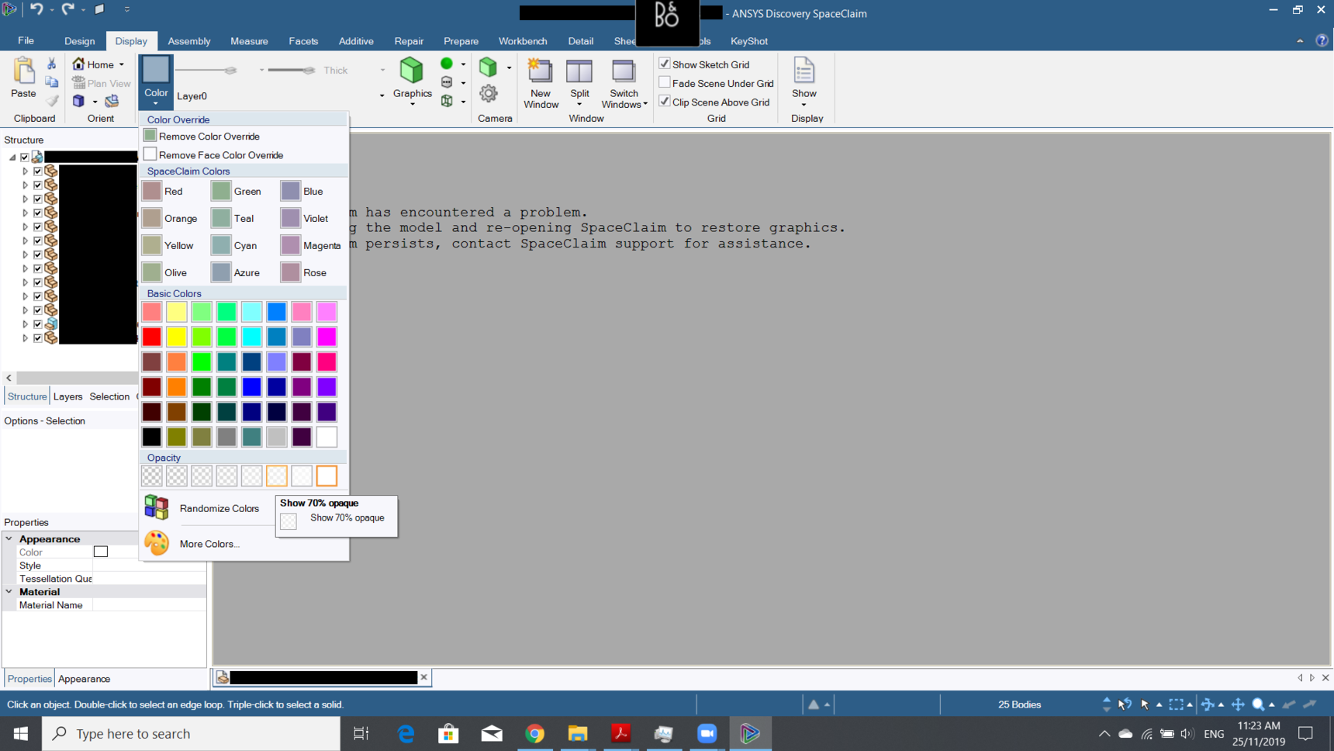Click the New Window icon

pyautogui.click(x=541, y=71)
